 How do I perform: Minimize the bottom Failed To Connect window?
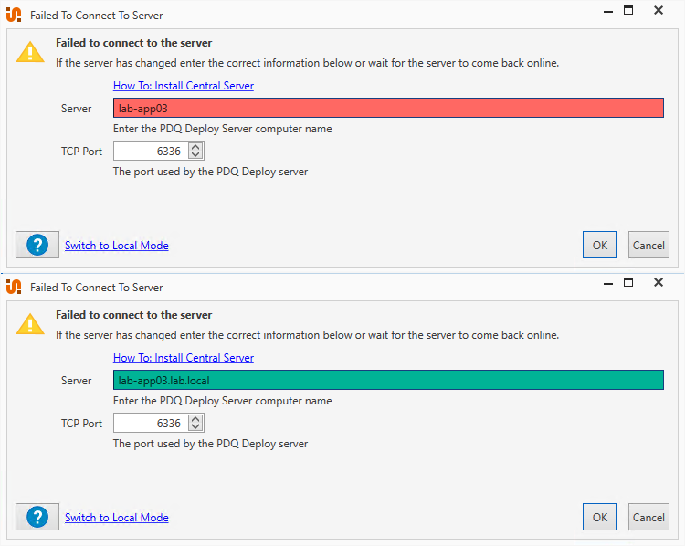tap(608, 284)
